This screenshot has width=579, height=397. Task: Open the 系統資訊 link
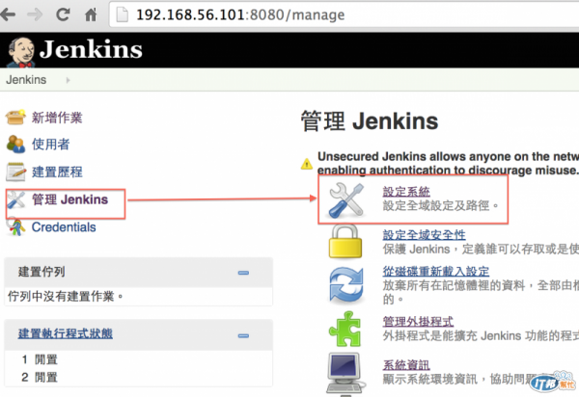coord(406,365)
